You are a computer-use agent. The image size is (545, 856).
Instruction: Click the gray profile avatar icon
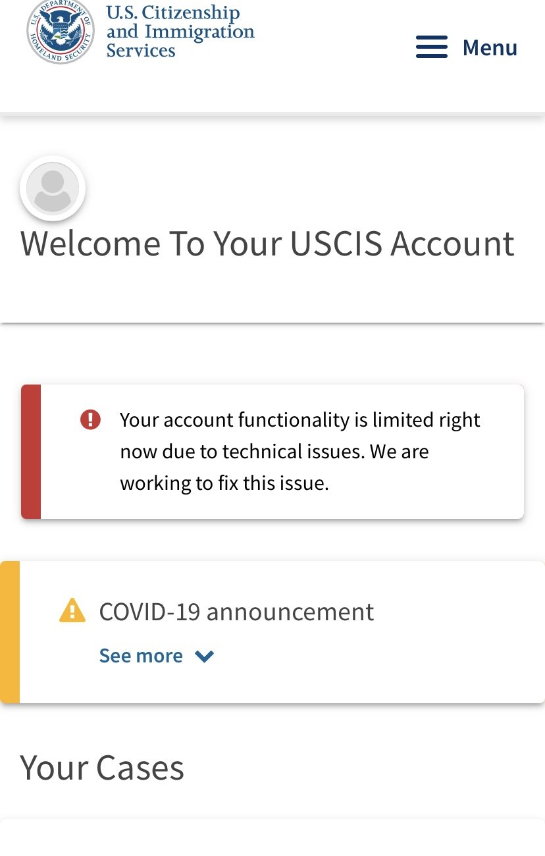click(x=53, y=188)
